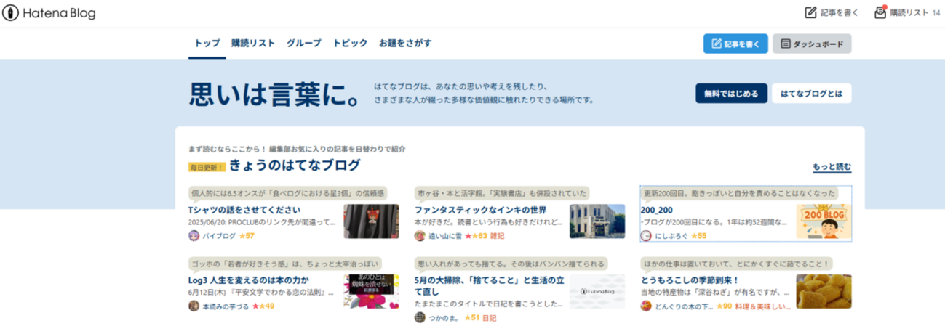Click the つかのま author avatar
This screenshot has height=334, width=945.
point(420,317)
